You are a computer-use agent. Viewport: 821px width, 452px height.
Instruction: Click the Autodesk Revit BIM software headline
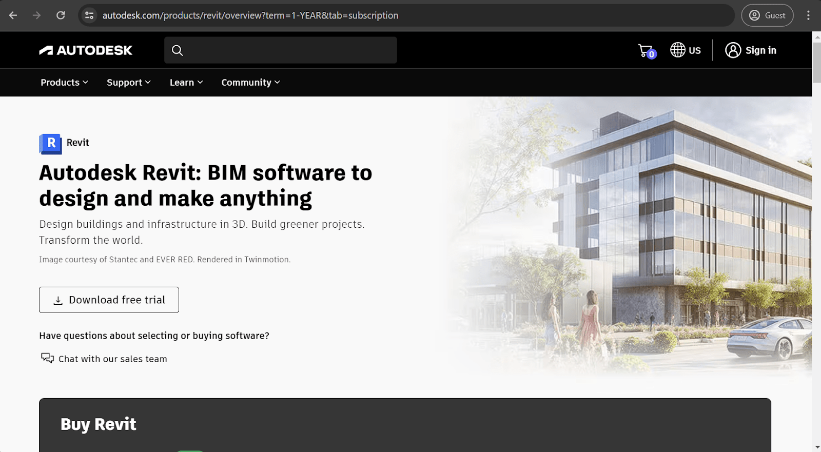tap(206, 186)
